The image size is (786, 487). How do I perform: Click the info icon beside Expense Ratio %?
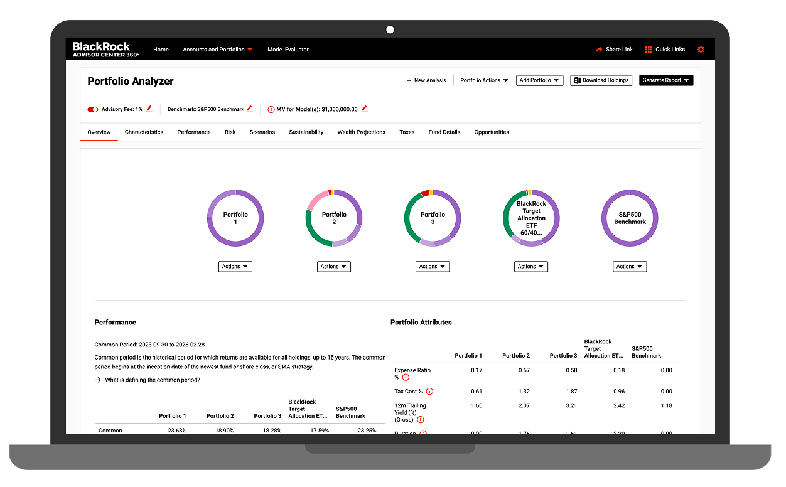[406, 377]
